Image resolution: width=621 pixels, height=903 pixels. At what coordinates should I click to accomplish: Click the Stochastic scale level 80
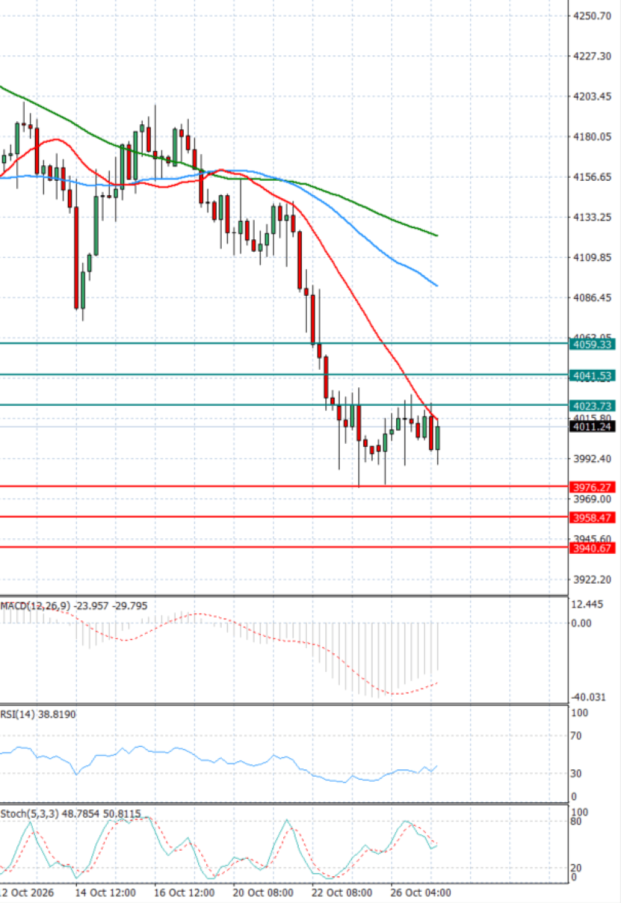click(576, 822)
